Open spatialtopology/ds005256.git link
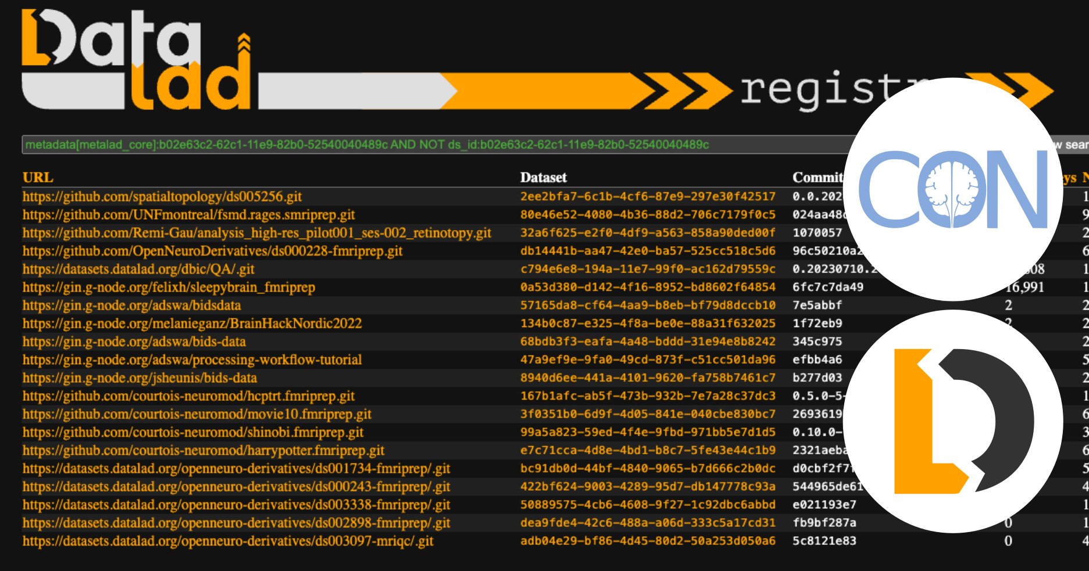This screenshot has height=571, width=1089. tap(162, 196)
